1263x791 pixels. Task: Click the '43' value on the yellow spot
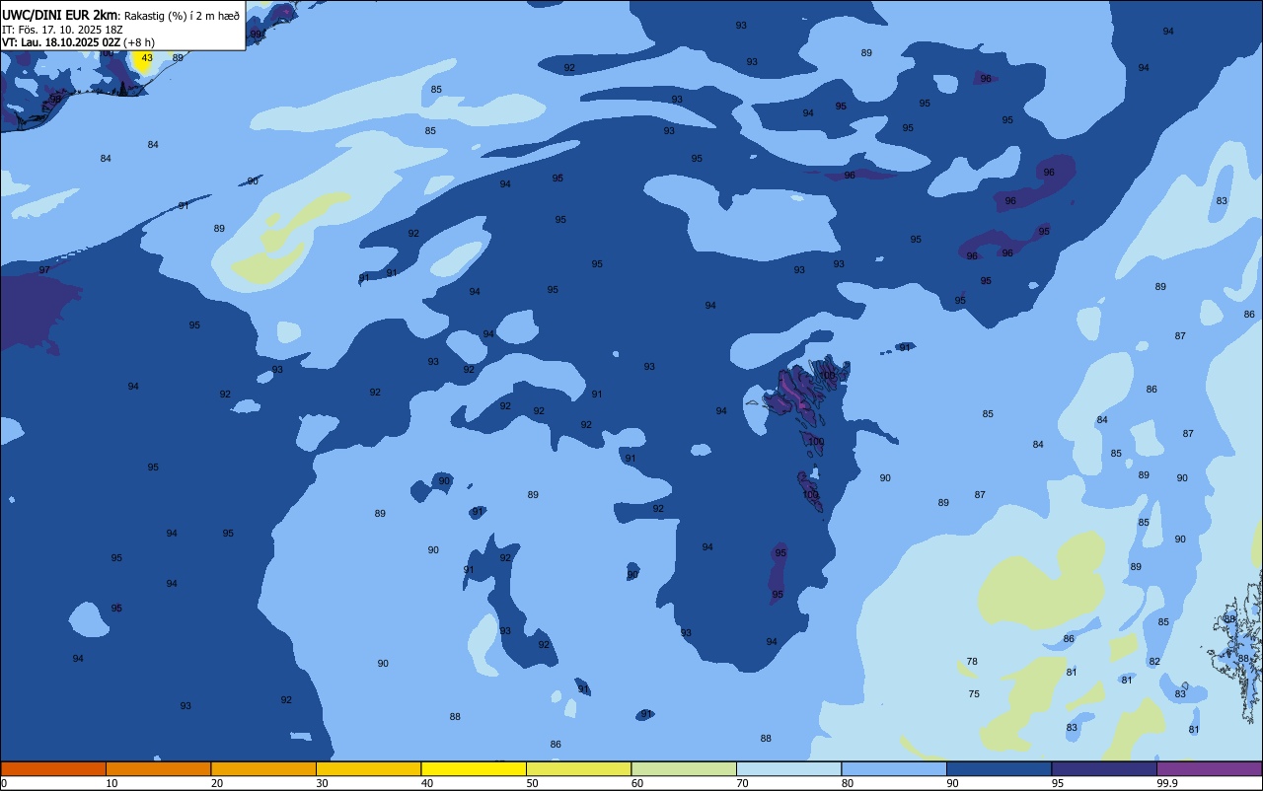point(147,58)
